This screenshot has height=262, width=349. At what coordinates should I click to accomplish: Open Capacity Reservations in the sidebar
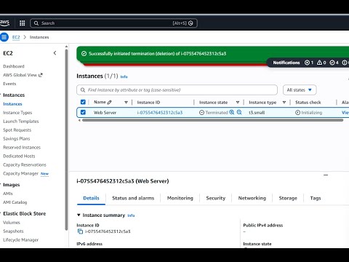(x=25, y=164)
